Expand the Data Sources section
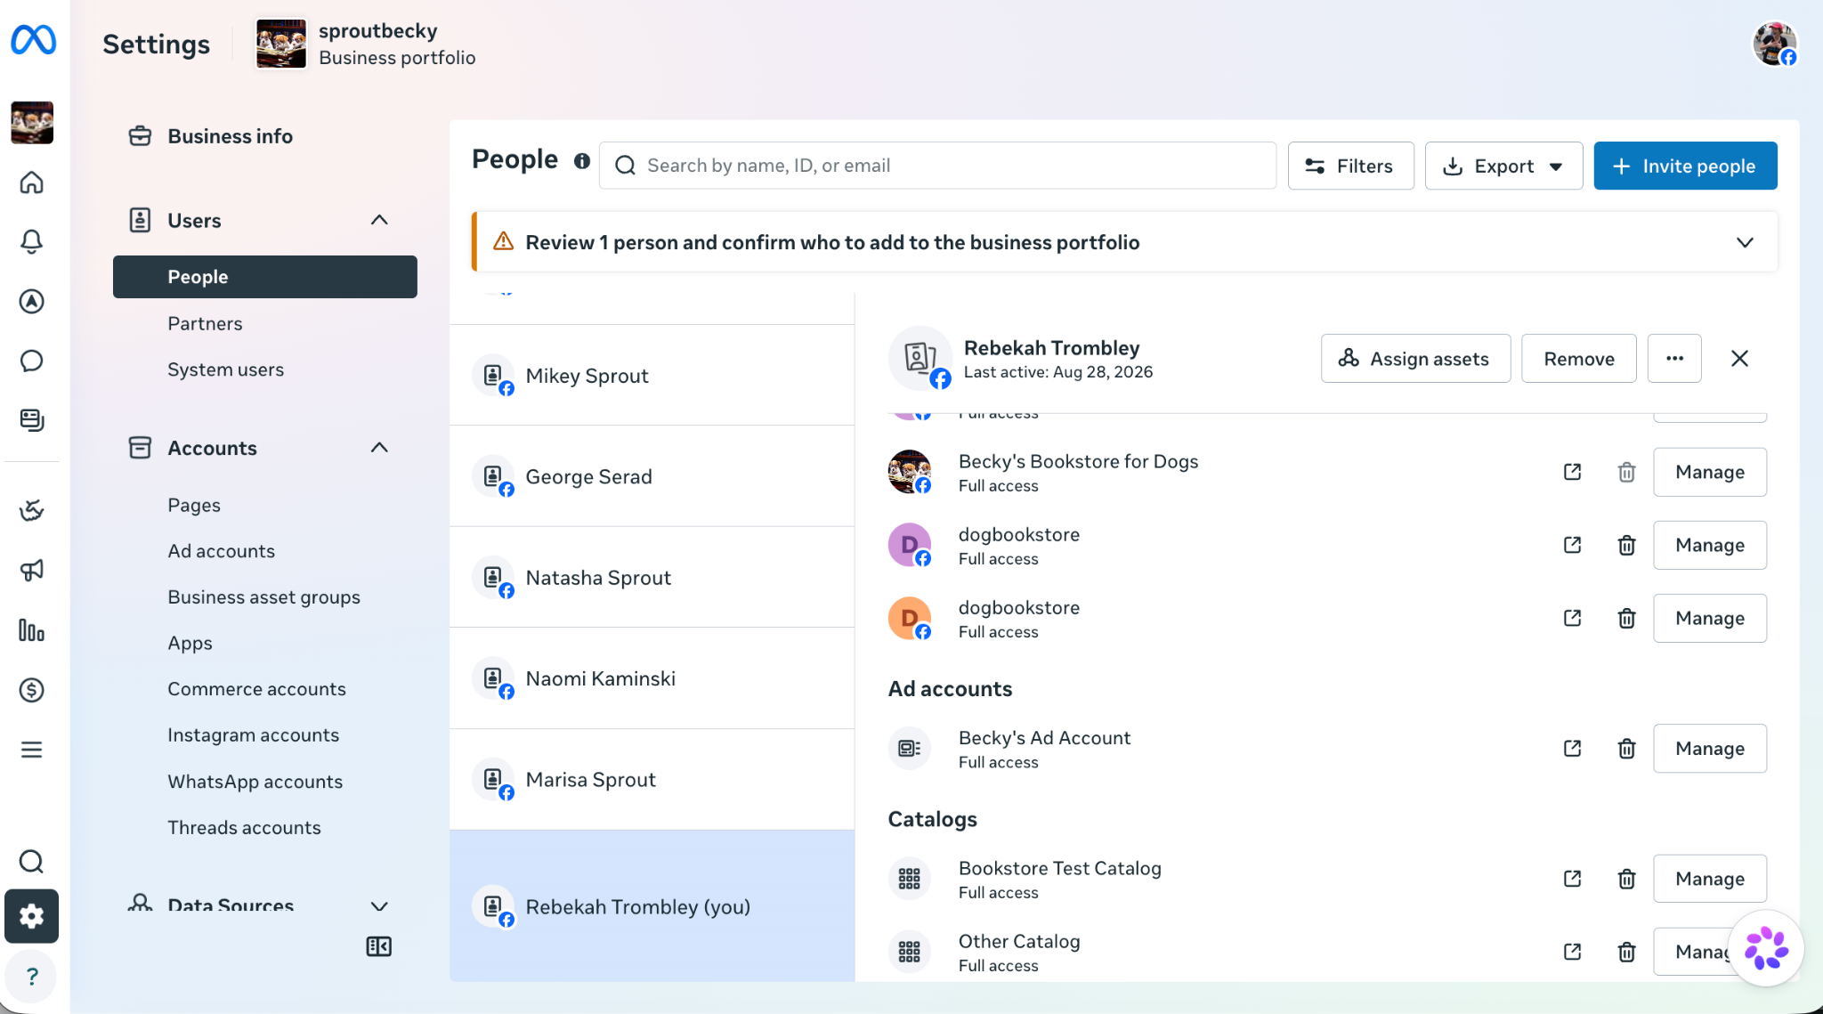 (x=379, y=906)
